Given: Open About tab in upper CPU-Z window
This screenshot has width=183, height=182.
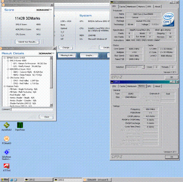Looking at the screenshot, I should pos(157,7).
